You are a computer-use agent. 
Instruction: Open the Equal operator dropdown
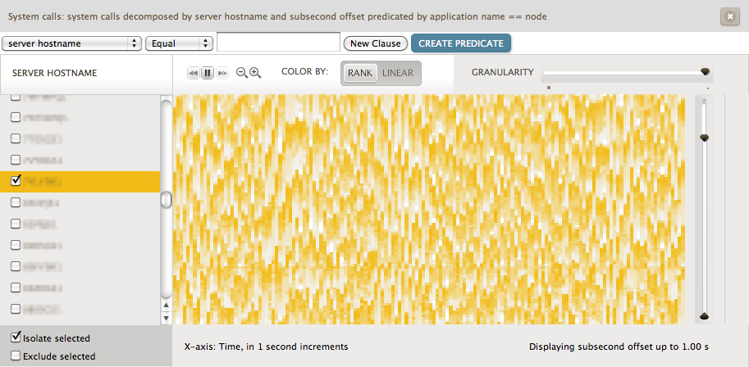pyautogui.click(x=179, y=43)
